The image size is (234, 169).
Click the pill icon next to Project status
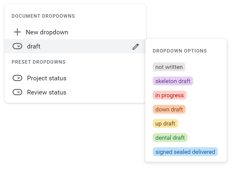point(17,78)
